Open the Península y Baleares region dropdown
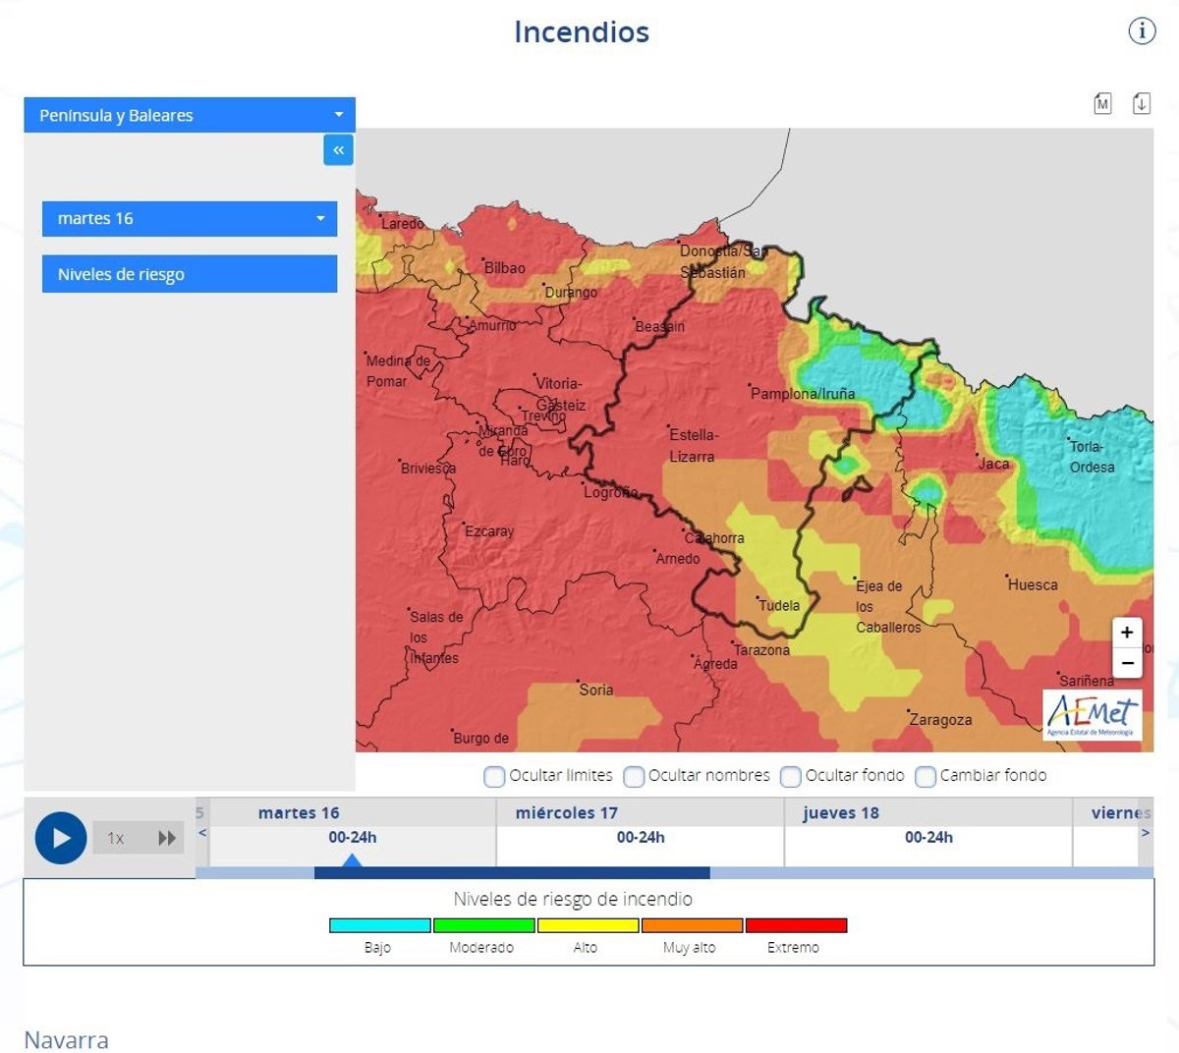 coord(190,115)
